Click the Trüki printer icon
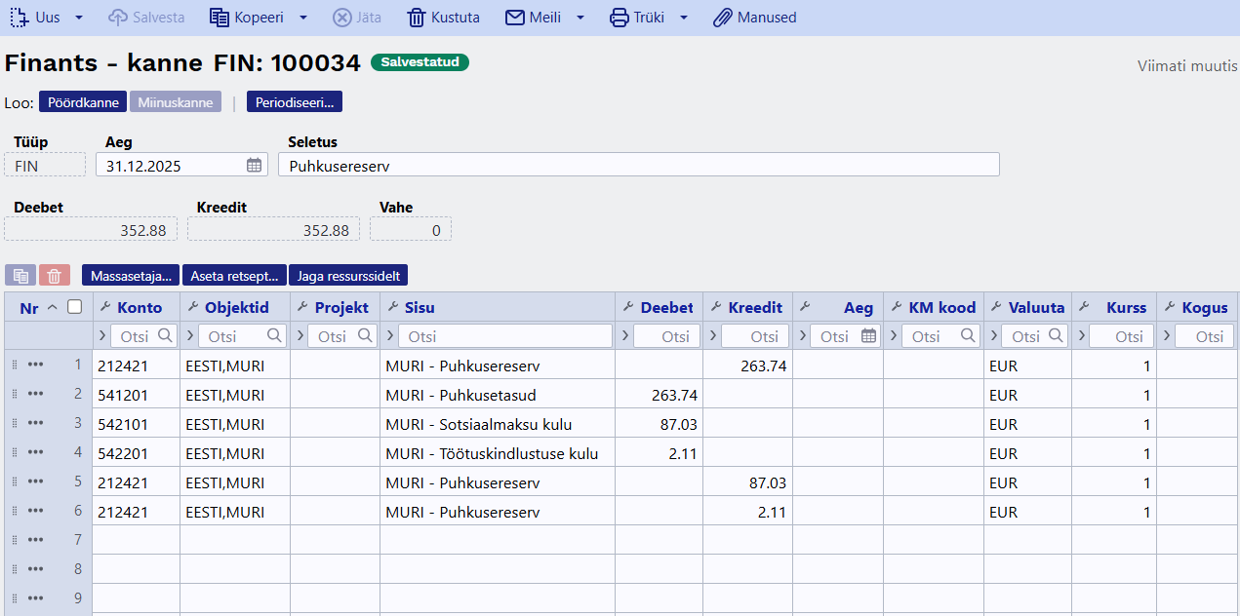Screen dimensions: 1240x616 [619, 18]
